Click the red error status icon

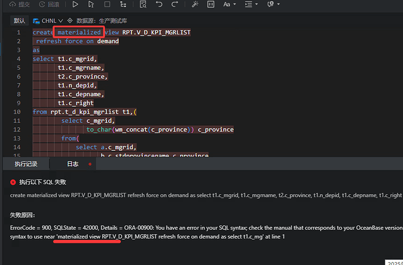[13, 182]
